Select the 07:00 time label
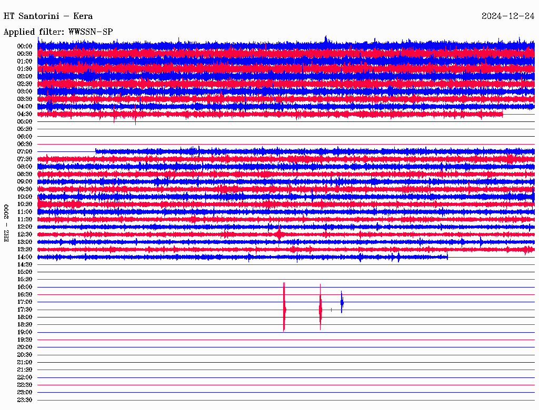 click(25, 151)
